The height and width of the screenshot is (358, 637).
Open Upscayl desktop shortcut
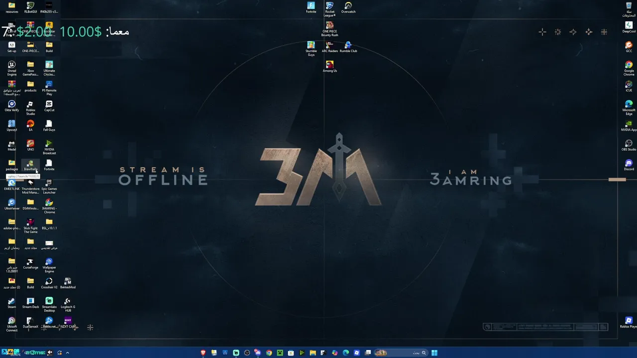[x=11, y=125]
